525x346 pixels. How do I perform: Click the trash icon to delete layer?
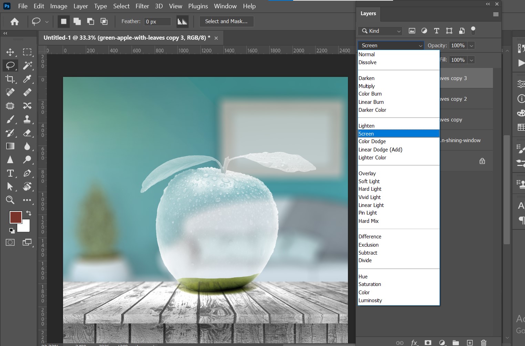point(484,343)
